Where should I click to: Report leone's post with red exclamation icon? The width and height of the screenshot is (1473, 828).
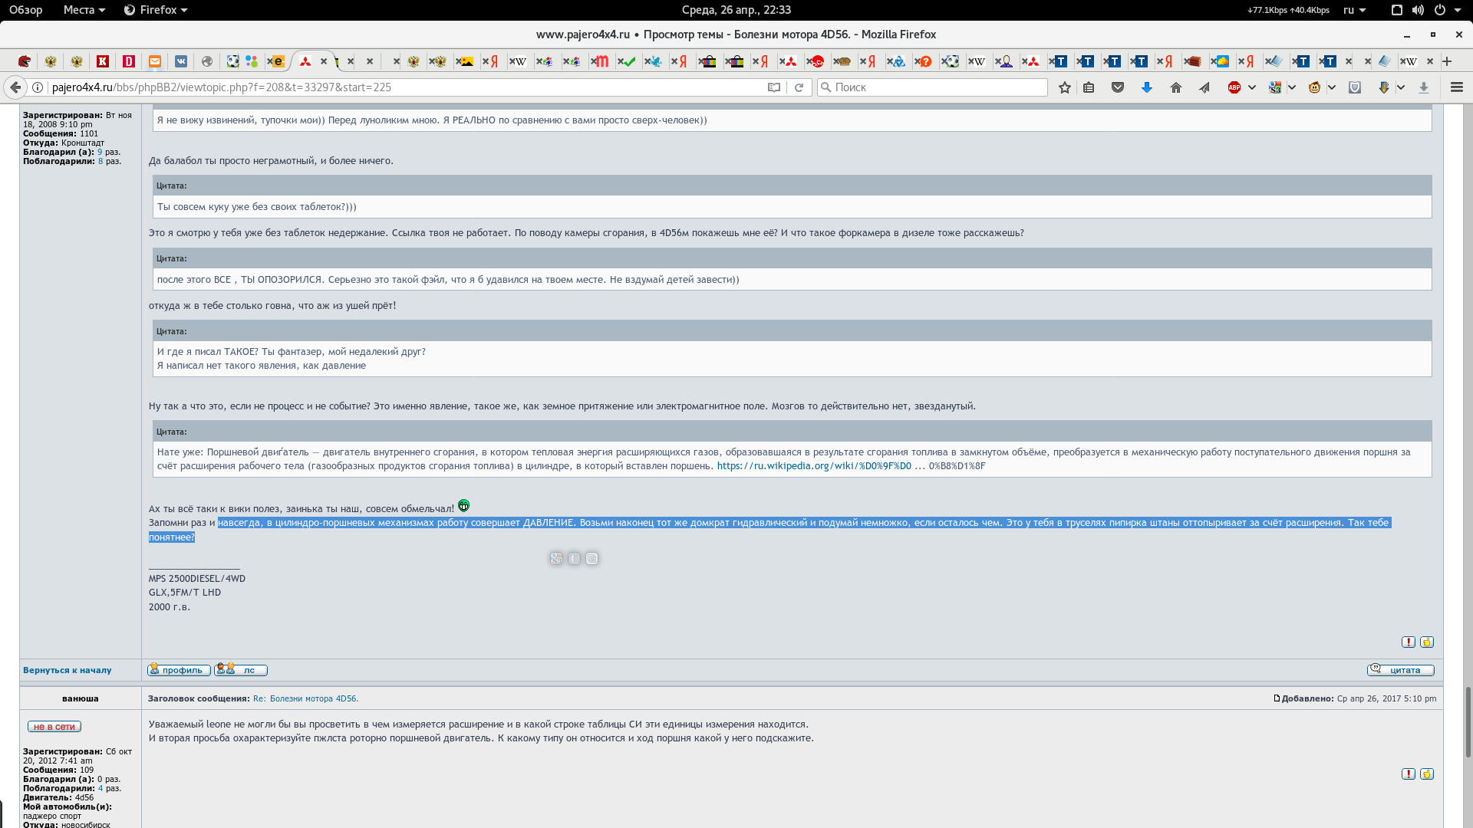(x=1408, y=642)
